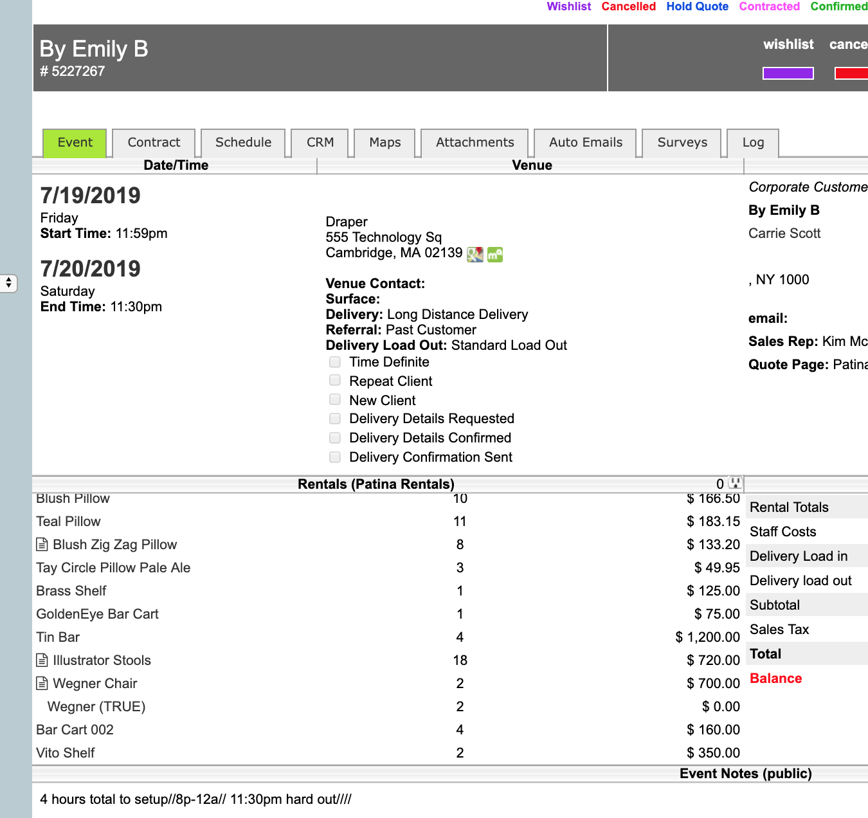The image size is (868, 818).
Task: Open the Schedule tab
Action: tap(243, 143)
